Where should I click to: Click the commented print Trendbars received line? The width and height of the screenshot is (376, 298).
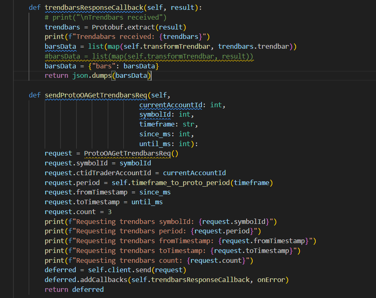tap(106, 17)
